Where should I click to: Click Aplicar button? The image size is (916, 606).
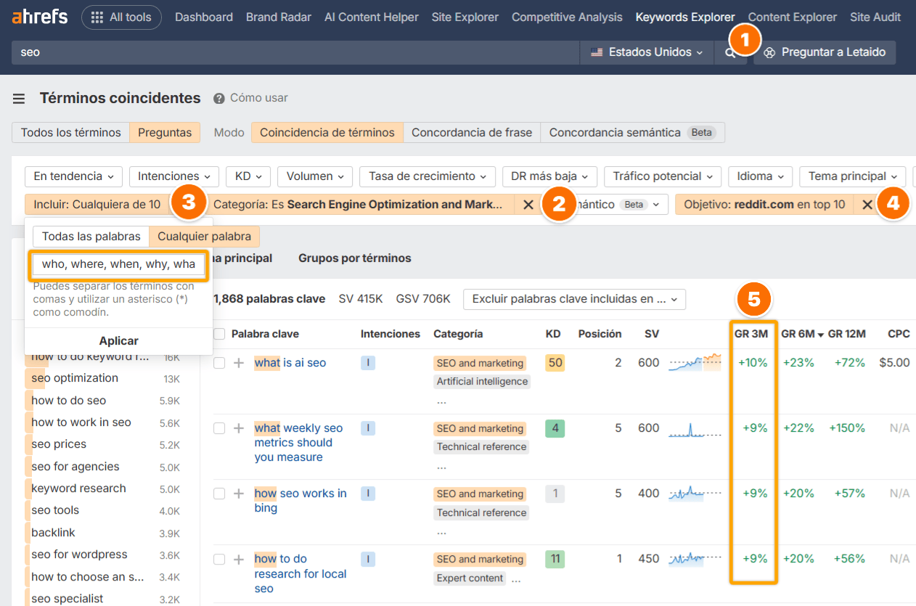tap(119, 341)
